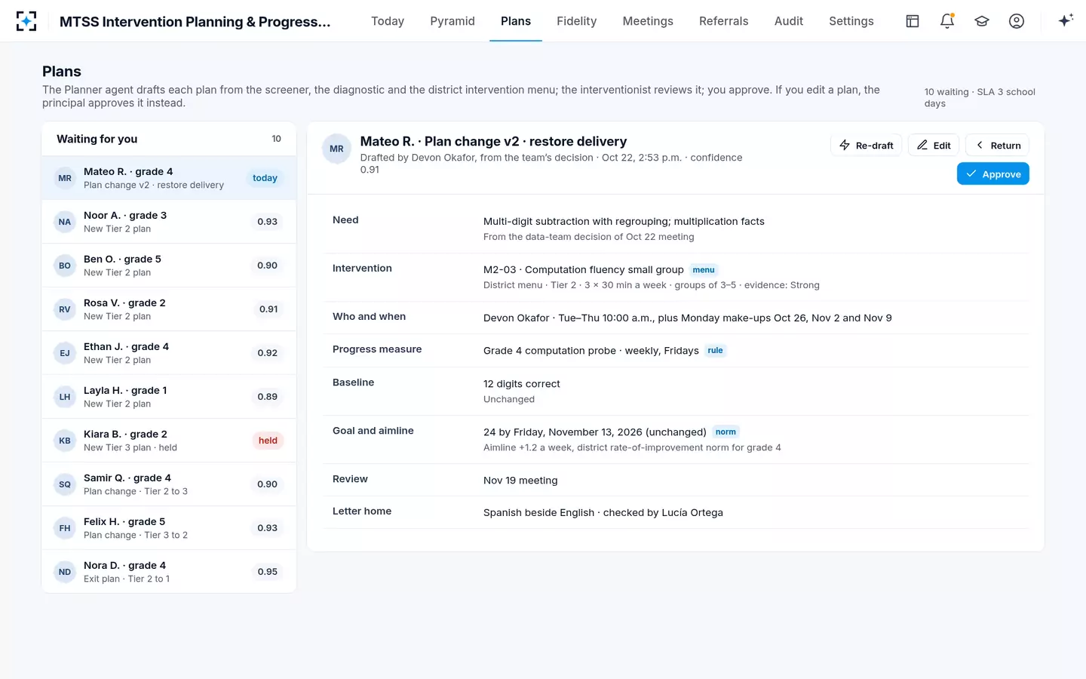Click the 'norm' tag on Goal and aimline
This screenshot has height=679, width=1086.
726,432
